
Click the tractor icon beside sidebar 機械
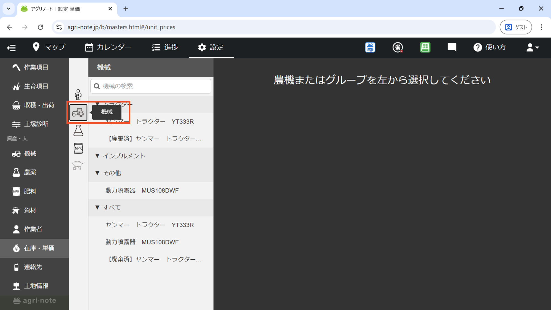(16, 154)
